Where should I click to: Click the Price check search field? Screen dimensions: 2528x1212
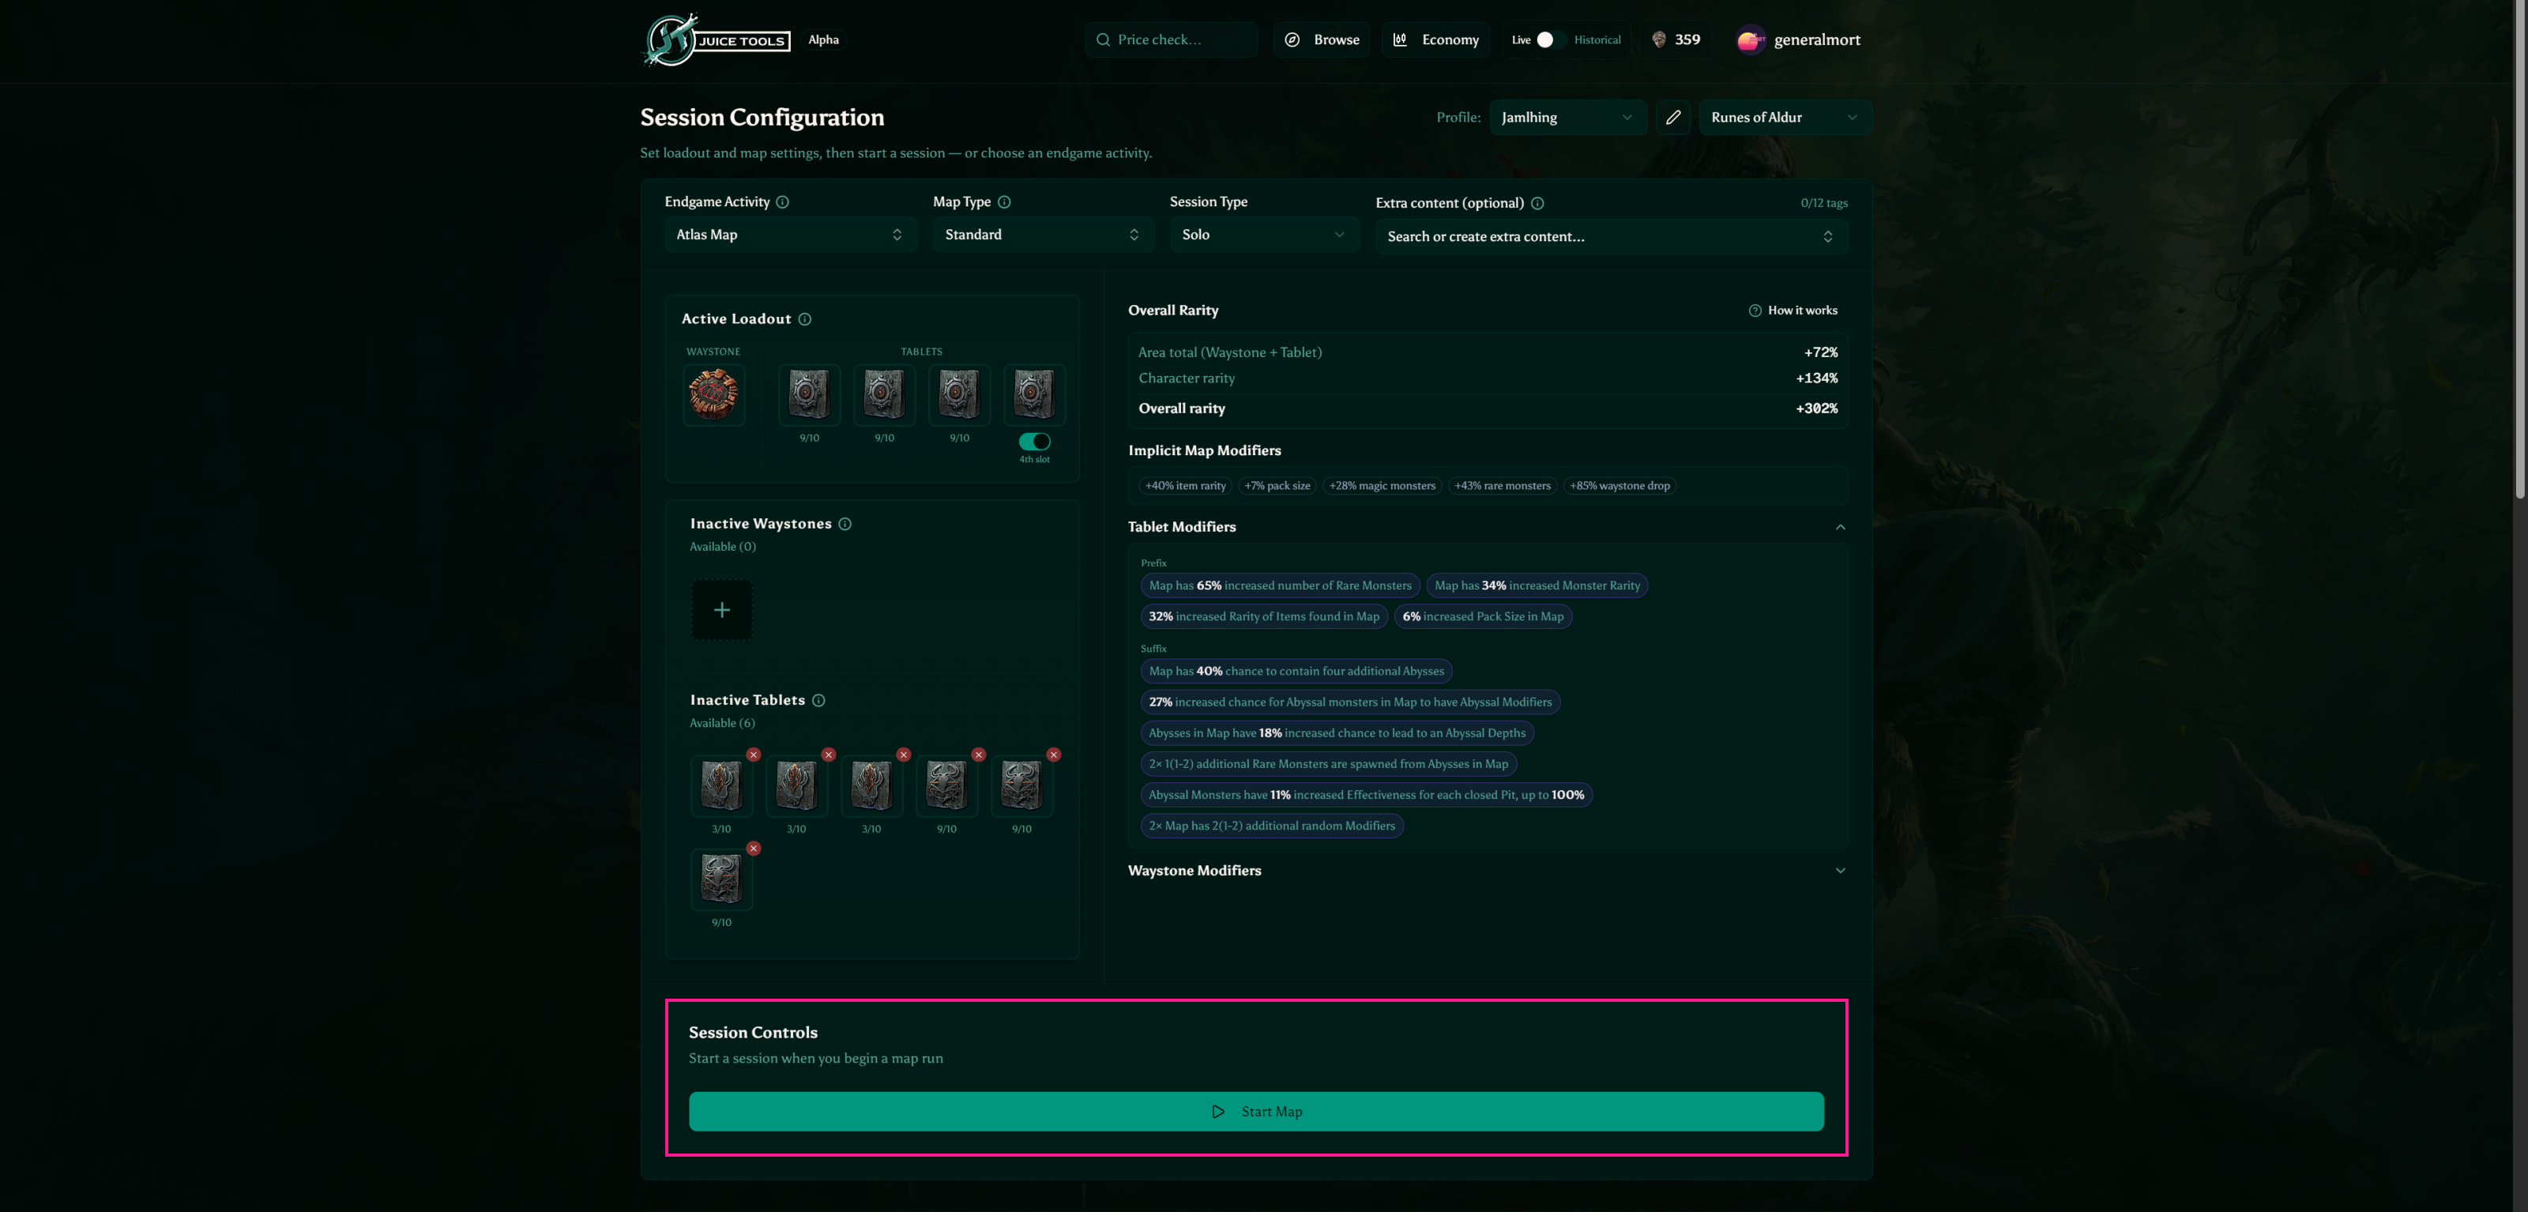click(1172, 40)
